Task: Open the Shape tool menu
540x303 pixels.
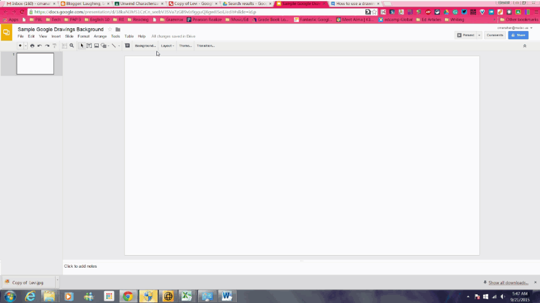Action: pos(104,45)
